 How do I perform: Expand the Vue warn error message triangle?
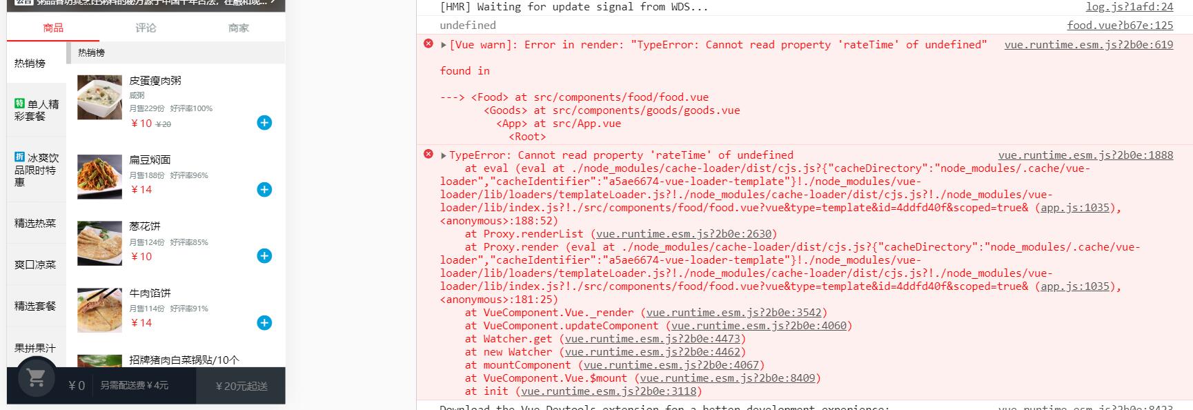click(x=444, y=45)
